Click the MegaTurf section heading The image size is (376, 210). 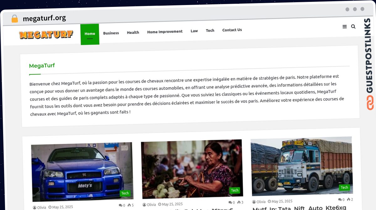42,66
